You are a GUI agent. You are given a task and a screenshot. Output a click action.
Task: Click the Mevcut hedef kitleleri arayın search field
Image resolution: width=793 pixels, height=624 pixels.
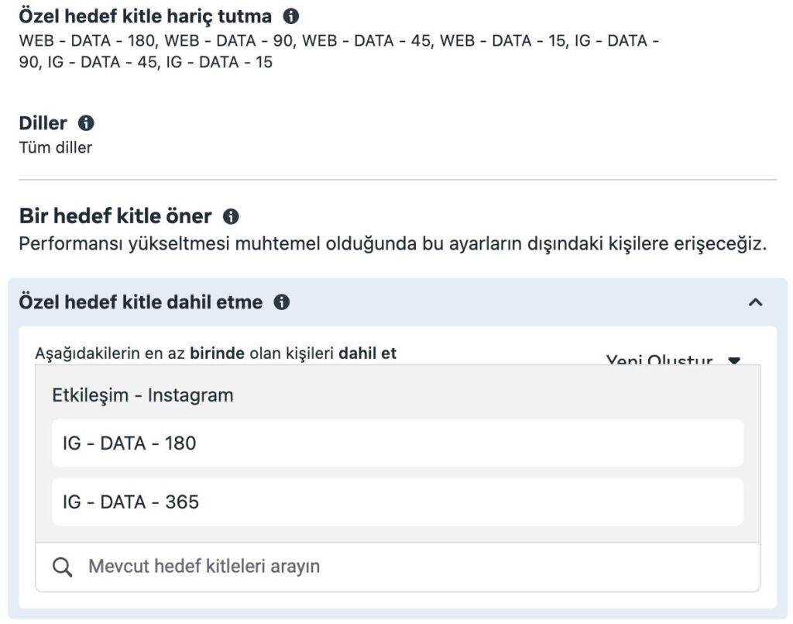(410, 567)
